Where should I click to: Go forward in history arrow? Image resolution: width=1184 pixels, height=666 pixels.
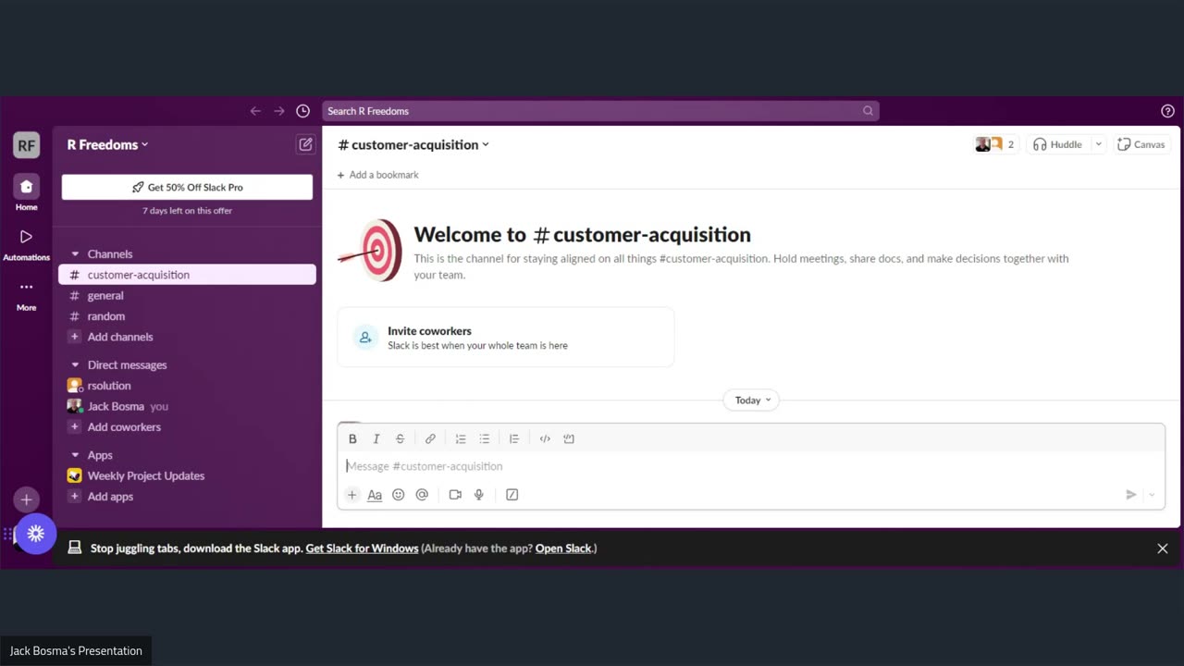coord(279,111)
